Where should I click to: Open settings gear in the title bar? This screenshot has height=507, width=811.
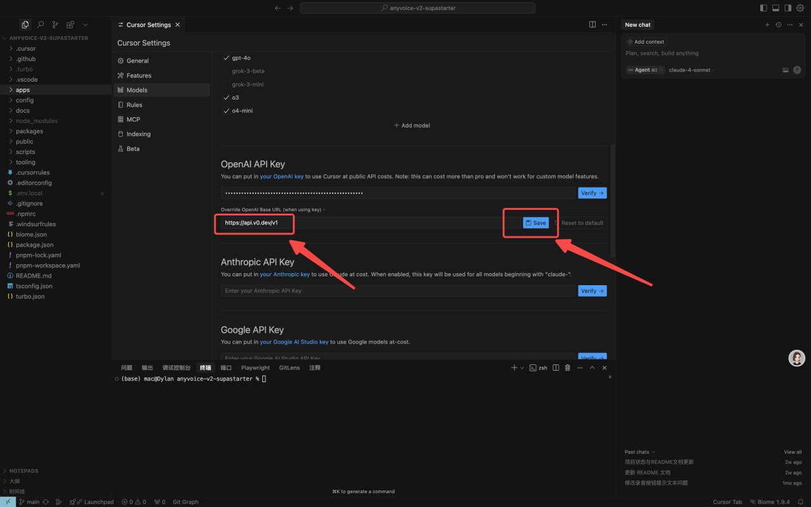click(x=800, y=8)
